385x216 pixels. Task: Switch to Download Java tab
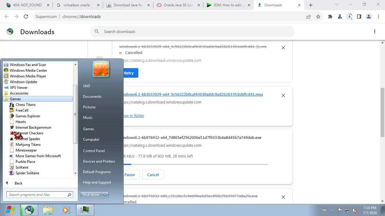(127, 5)
